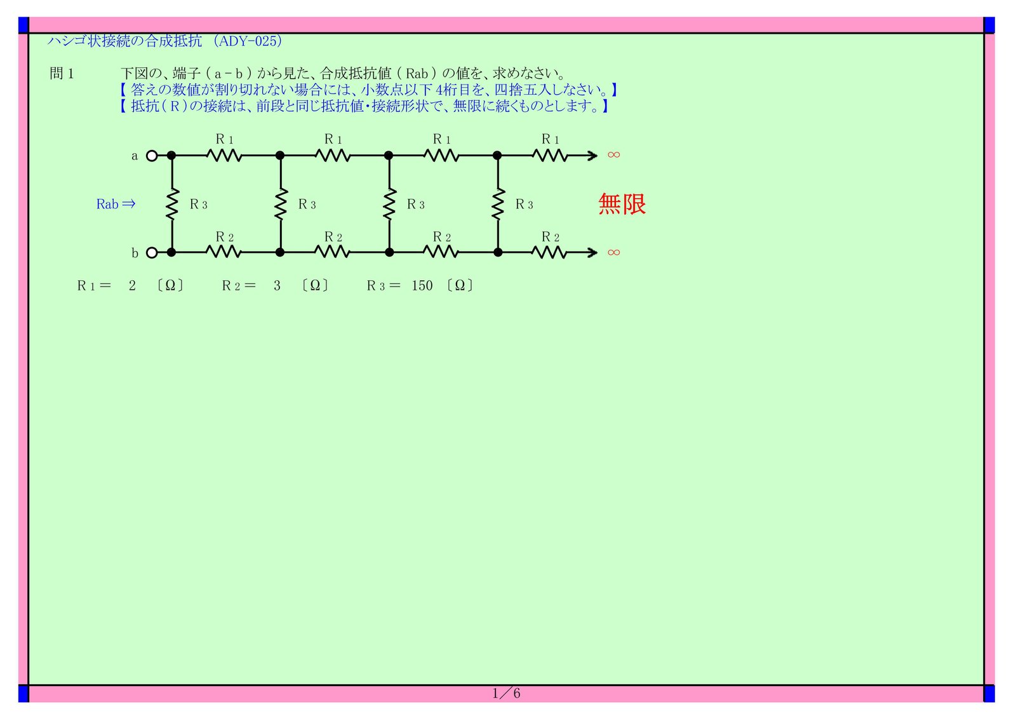Click the 'R 2 = 3 〔Ω〕' value

click(276, 286)
